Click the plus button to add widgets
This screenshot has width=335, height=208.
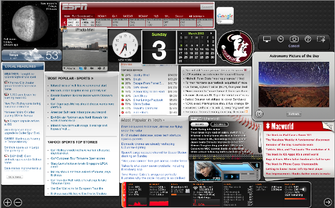tap(8, 202)
